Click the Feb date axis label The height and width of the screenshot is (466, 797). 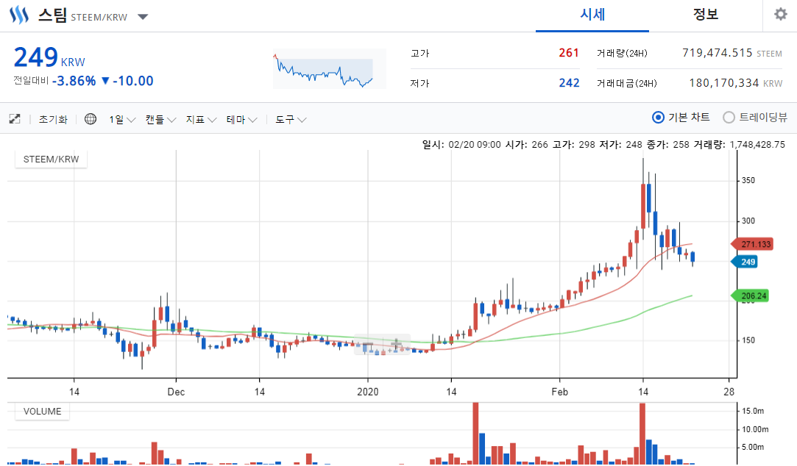(x=559, y=392)
